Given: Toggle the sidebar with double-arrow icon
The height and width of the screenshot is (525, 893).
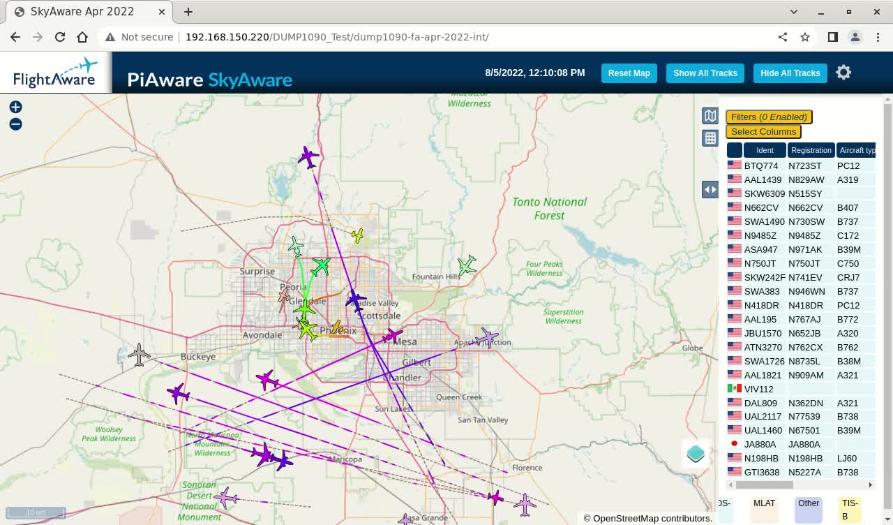Looking at the screenshot, I should [710, 189].
